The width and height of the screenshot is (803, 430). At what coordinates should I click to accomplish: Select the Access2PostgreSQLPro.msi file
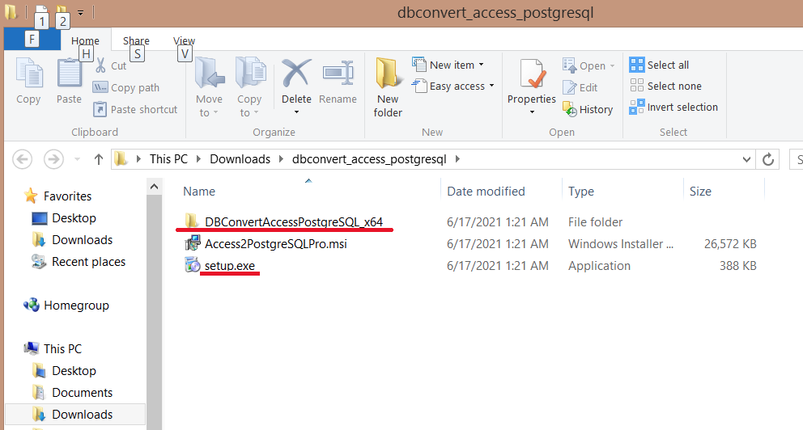pyautogui.click(x=275, y=244)
